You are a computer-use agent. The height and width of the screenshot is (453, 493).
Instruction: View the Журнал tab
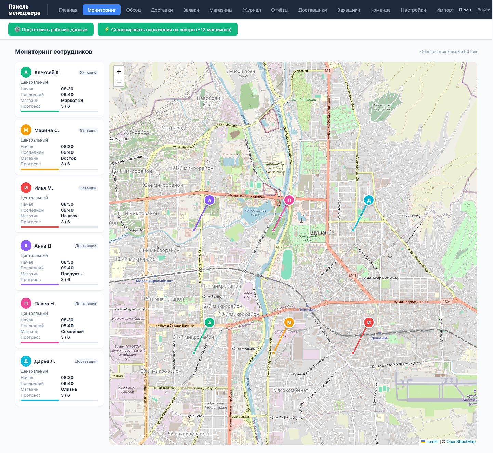click(252, 10)
